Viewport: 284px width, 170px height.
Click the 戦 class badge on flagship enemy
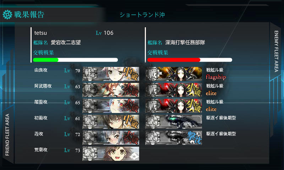[152, 74]
